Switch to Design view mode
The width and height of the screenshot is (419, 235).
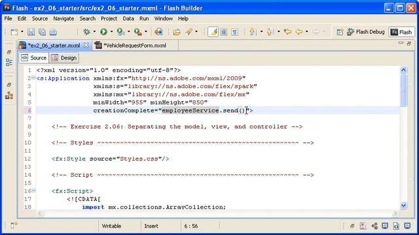[x=64, y=58]
